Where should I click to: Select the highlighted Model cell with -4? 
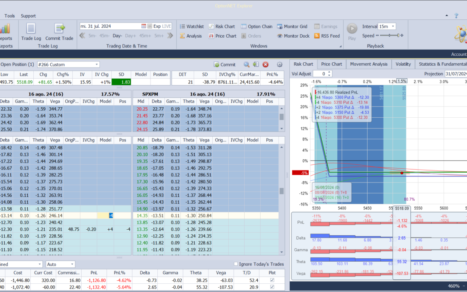(106, 215)
